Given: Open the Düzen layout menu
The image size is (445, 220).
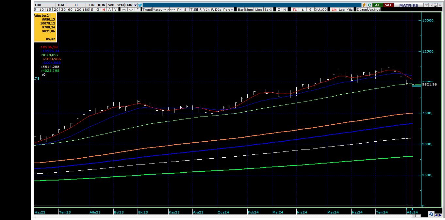Looking at the screenshot, I should [362, 10].
